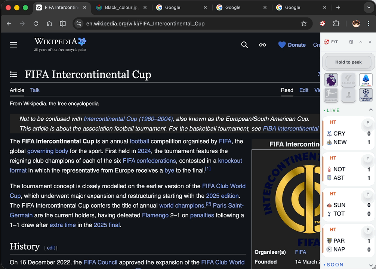Click the FIFA organiser link in infobox
This screenshot has width=376, height=269.
click(301, 252)
